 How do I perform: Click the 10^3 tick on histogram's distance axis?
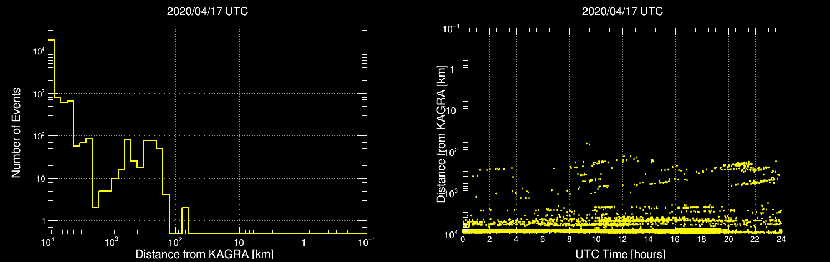click(x=112, y=242)
